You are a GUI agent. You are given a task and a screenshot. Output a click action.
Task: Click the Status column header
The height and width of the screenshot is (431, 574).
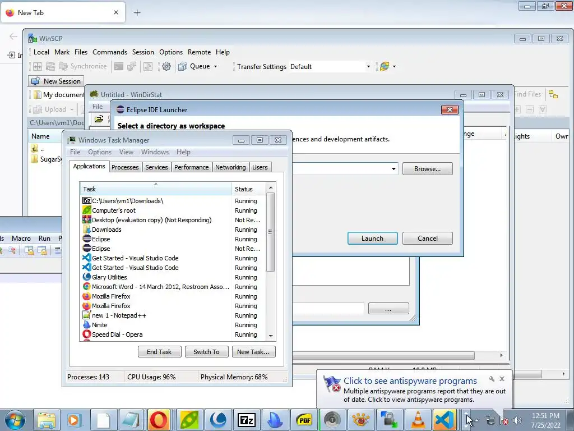[249, 189]
